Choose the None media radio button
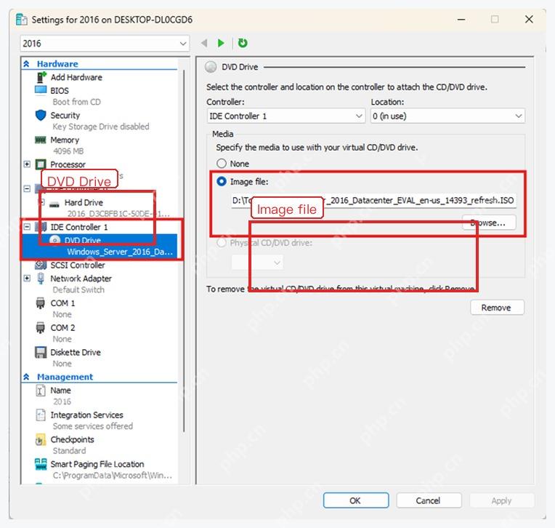 coord(222,164)
